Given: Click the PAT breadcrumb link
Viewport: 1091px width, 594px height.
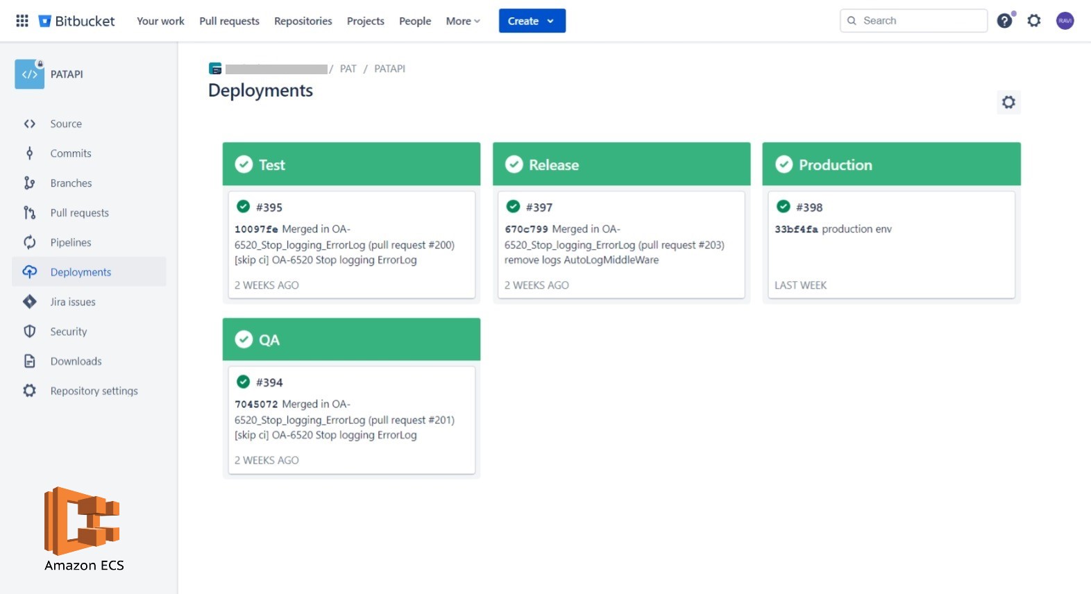Looking at the screenshot, I should 348,69.
